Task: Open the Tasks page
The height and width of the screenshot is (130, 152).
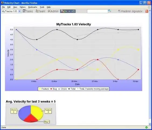Action: pos(28,11)
